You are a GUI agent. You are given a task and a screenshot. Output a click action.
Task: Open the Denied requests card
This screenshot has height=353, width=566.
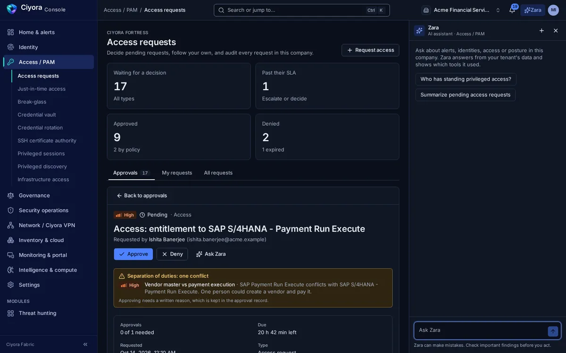click(x=327, y=137)
